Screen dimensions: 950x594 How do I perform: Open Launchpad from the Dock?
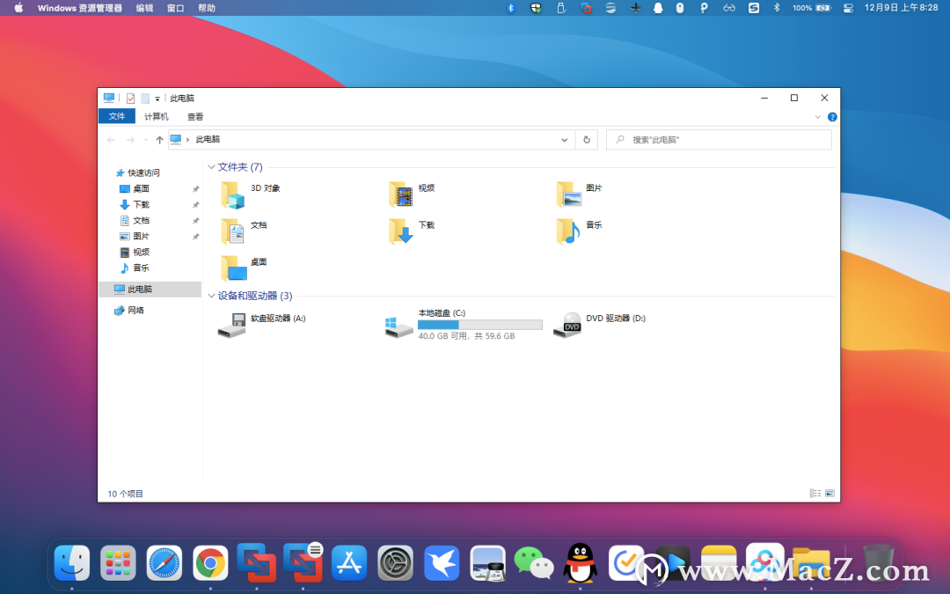coord(118,563)
